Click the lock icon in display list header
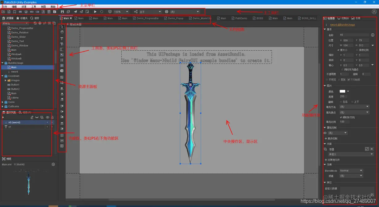This screenshot has height=207, width=379. click(x=52, y=117)
